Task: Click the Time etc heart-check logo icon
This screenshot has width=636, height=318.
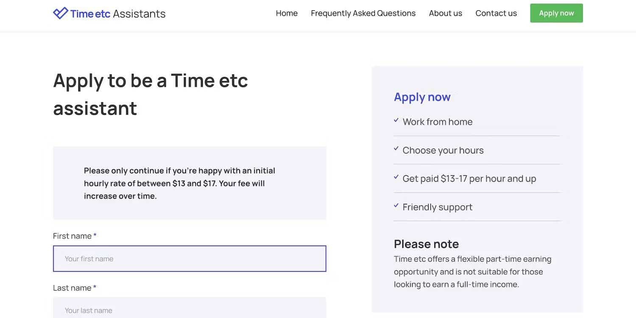Action: 60,13
